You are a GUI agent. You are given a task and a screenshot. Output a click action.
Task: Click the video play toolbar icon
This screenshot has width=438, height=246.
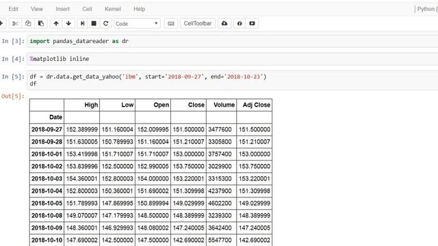[x=252, y=23]
